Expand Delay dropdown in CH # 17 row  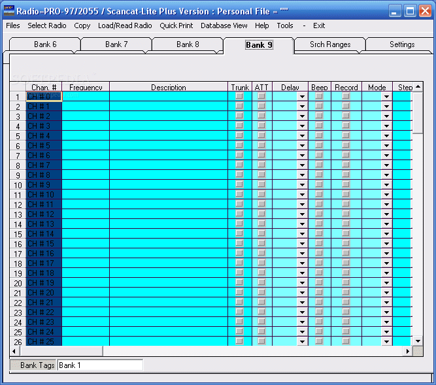click(302, 263)
